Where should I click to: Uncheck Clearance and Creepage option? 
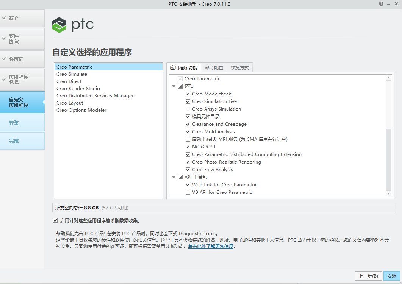(x=188, y=124)
